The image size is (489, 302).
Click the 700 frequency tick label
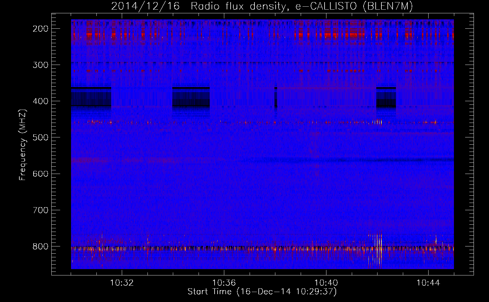coord(40,210)
